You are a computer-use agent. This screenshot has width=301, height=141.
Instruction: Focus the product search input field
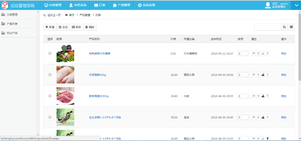point(268,27)
